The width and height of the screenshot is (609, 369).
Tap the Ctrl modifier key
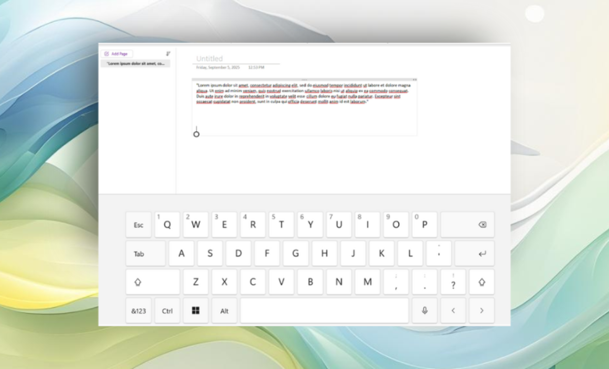point(167,311)
